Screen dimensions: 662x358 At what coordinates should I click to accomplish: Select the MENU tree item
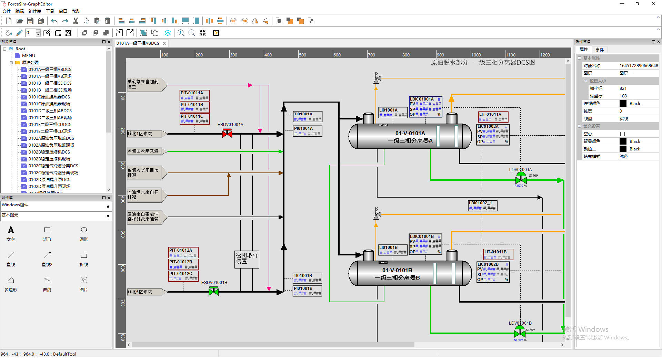[28, 56]
